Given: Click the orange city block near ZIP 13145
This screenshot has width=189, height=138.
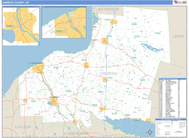Looking at the screenshot, I should tap(114, 22).
